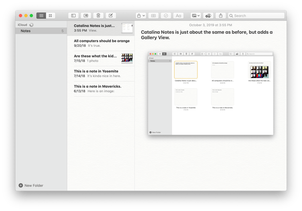Screen dimensions: 302x211
Task: Open the 'Catalina Notes is just...' note
Action: point(101,28)
